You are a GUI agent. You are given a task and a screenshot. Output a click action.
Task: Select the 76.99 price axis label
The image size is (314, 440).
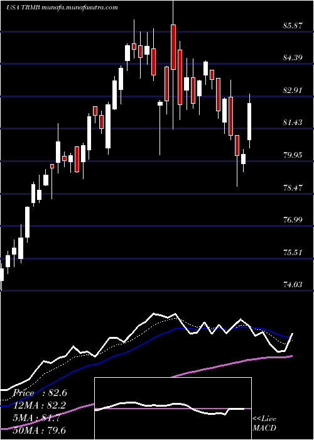(x=293, y=219)
